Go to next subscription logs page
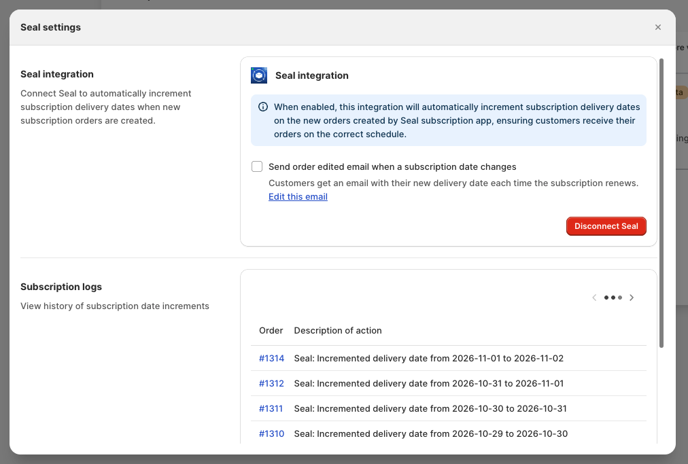This screenshot has height=464, width=688. [x=632, y=298]
